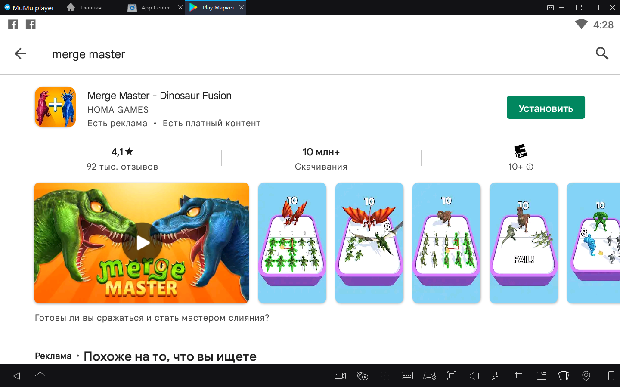Go back using the arrow beside the search text
The height and width of the screenshot is (387, 620).
click(x=20, y=54)
